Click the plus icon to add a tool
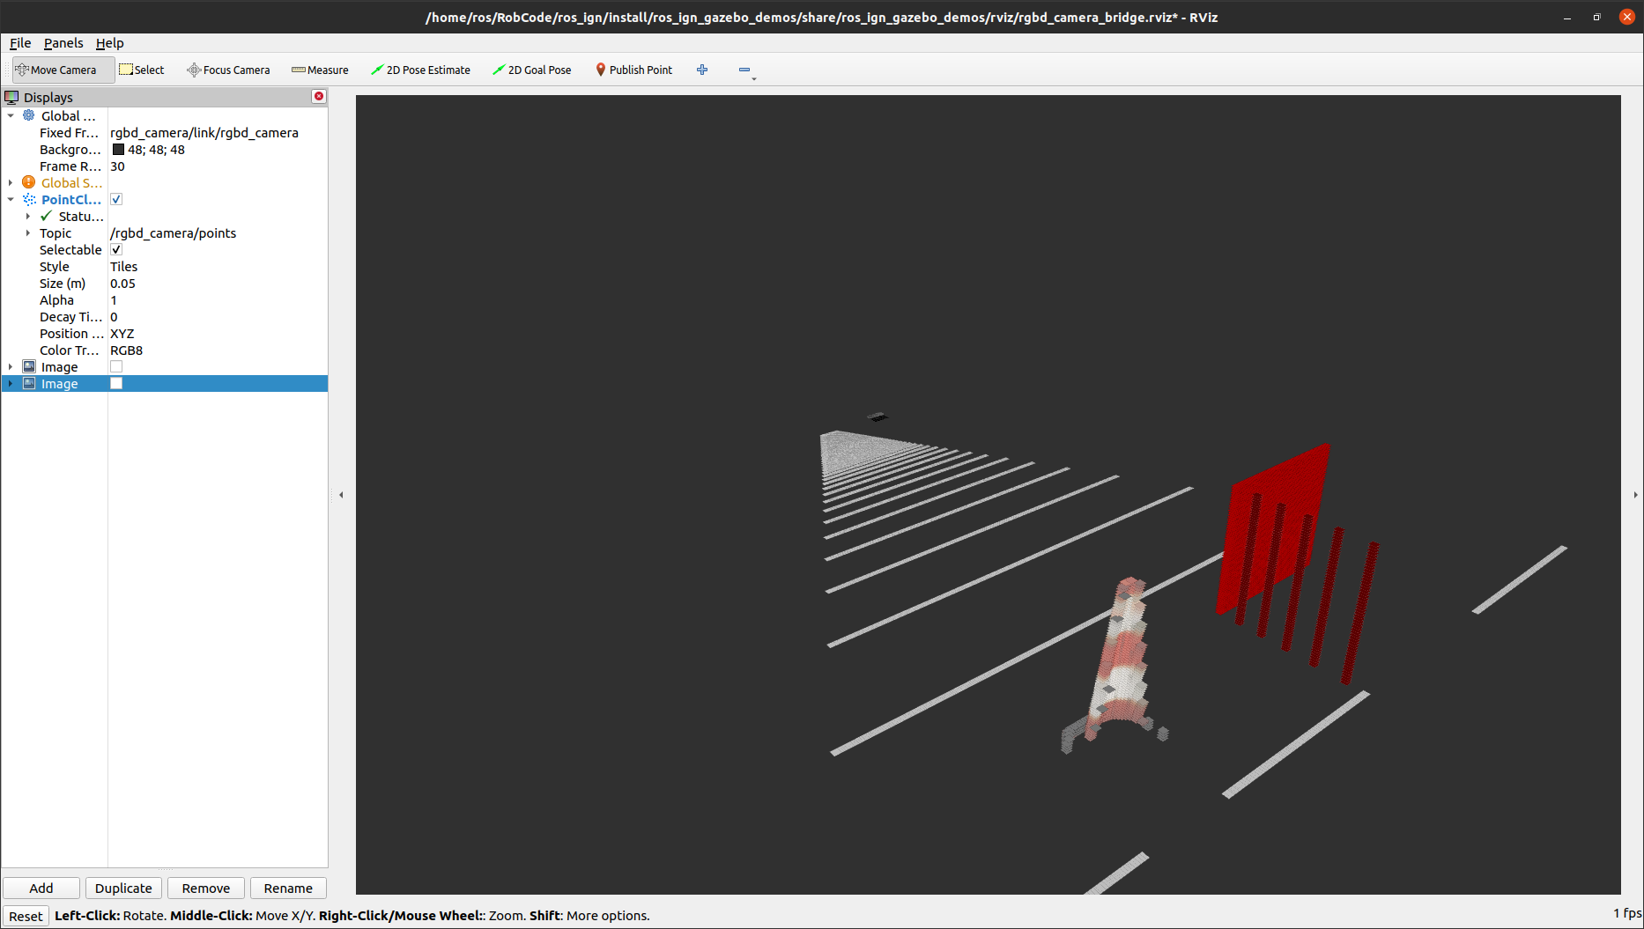 coord(702,70)
